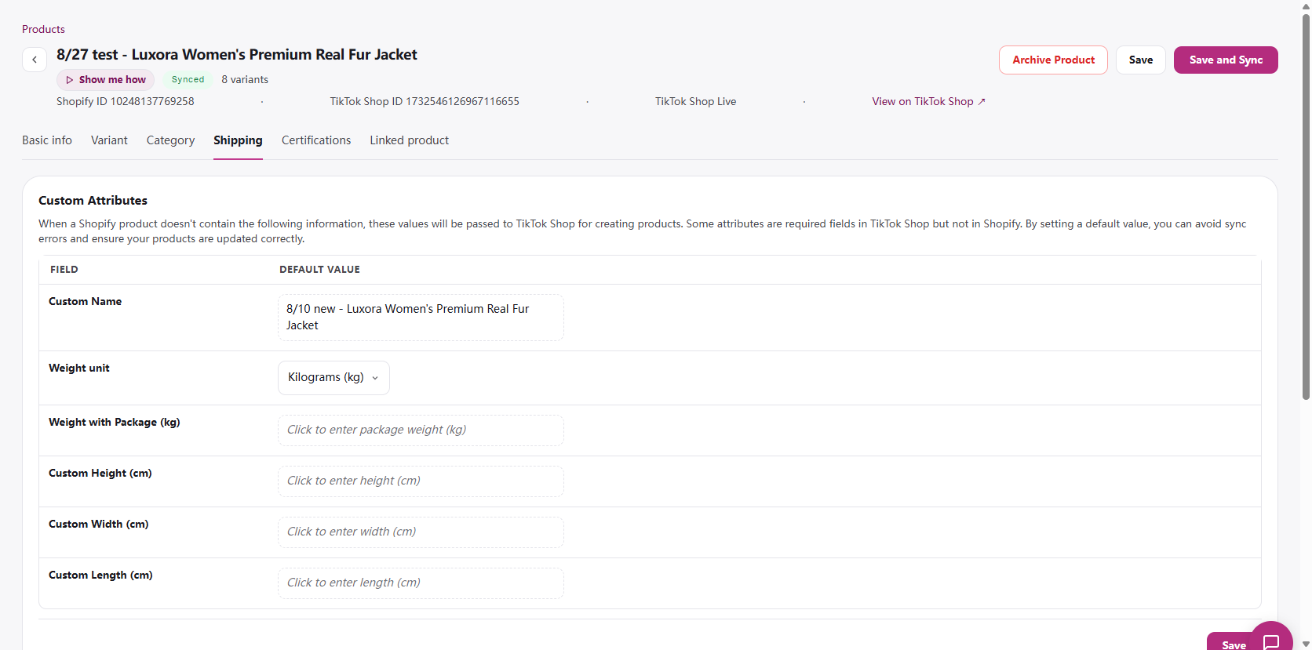1312x650 pixels.
Task: Expand the Weight unit dropdown
Action: pyautogui.click(x=333, y=378)
